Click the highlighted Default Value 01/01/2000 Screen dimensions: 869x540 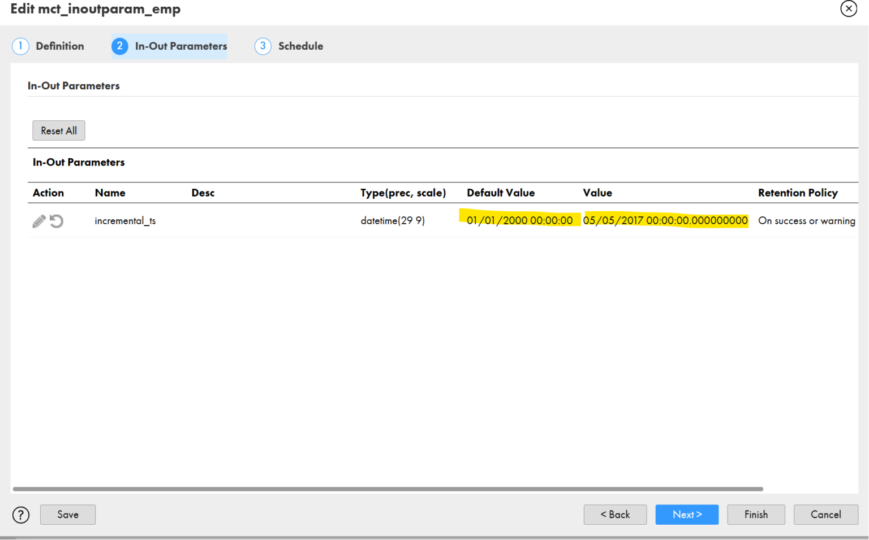click(x=519, y=220)
